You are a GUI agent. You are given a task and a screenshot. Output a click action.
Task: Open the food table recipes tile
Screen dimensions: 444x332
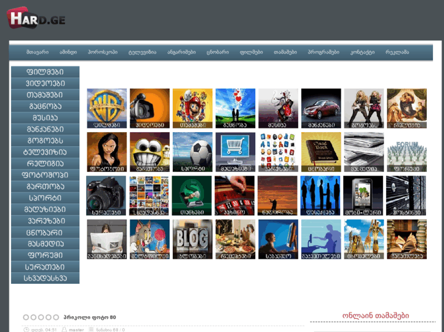[235, 239]
